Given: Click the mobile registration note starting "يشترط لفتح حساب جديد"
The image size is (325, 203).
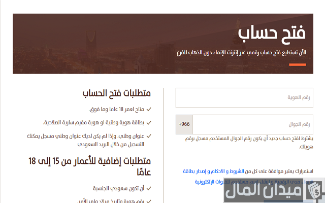Looking at the screenshot, I should (249, 143).
